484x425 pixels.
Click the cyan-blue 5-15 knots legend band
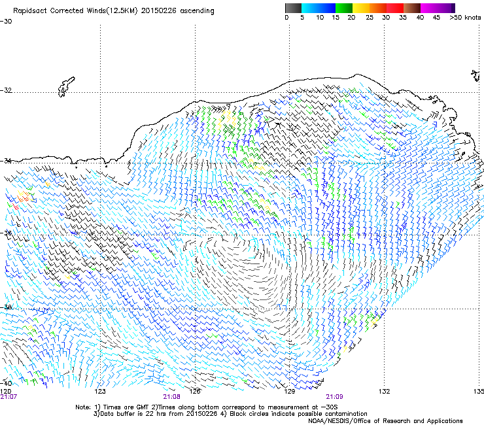tap(319, 8)
